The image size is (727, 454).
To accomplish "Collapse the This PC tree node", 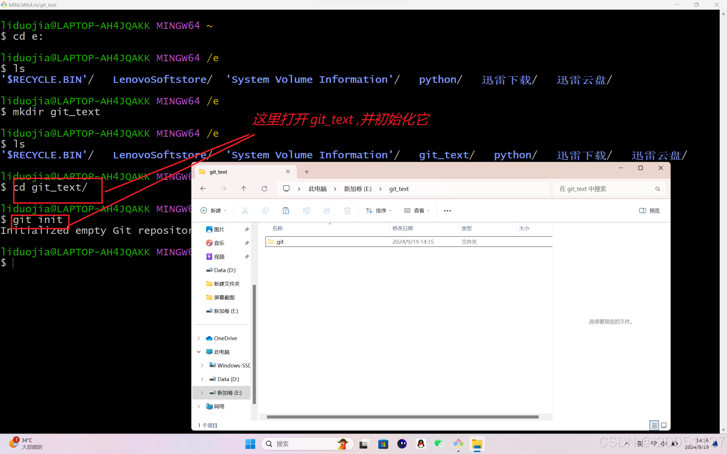I will 199,352.
